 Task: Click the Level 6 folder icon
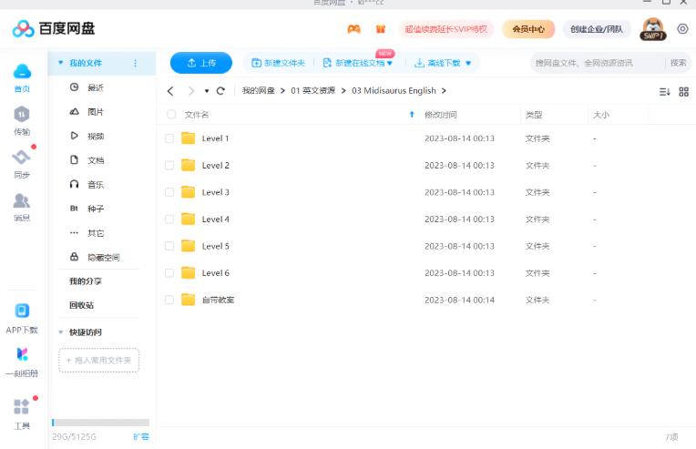click(189, 272)
